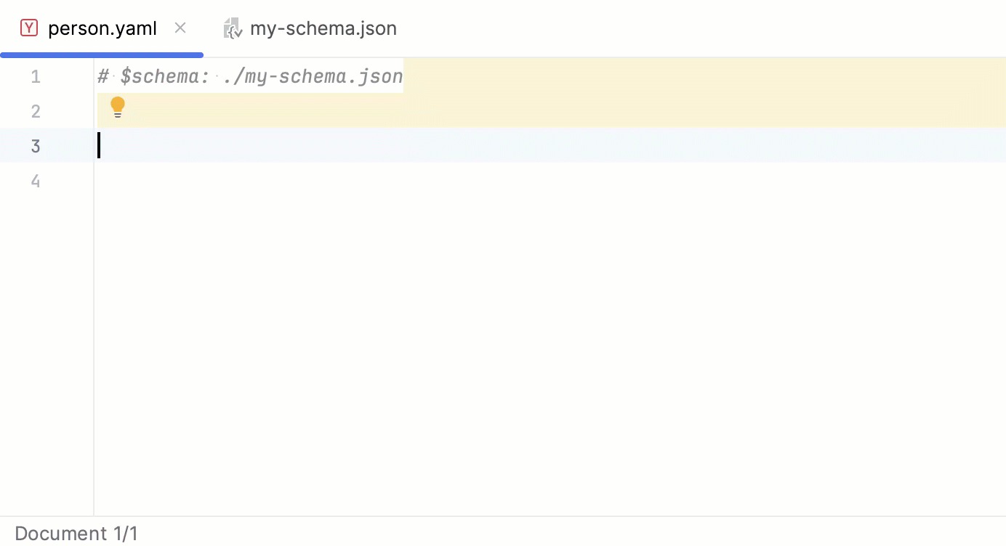Open the intention actions lightbulb on line 2
This screenshot has width=1006, height=546.
click(x=117, y=107)
